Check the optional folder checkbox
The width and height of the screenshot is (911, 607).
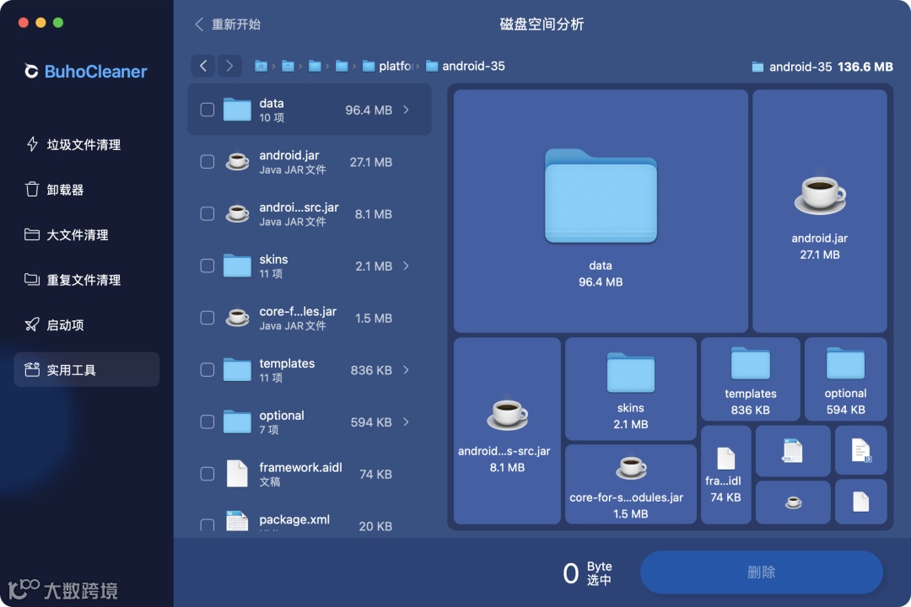pyautogui.click(x=208, y=422)
